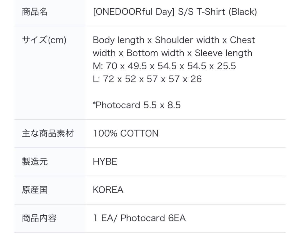Click the 25.5 sleeve length value
The height and width of the screenshot is (234, 300).
(x=226, y=66)
